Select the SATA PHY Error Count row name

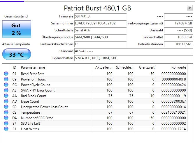38,90
